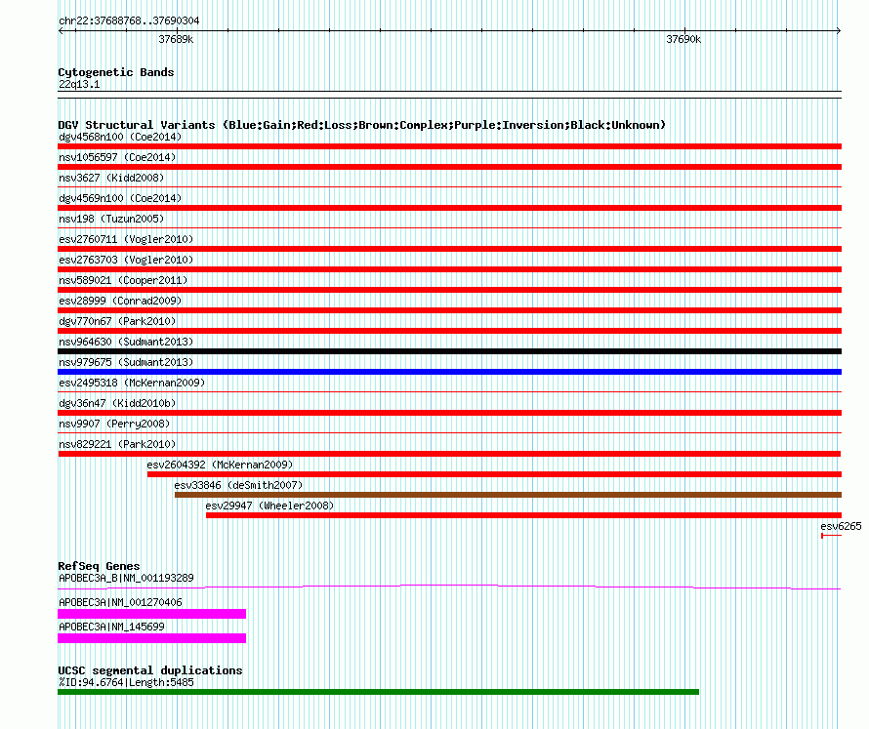Open the DGV Structural Variants track heading

pos(362,125)
